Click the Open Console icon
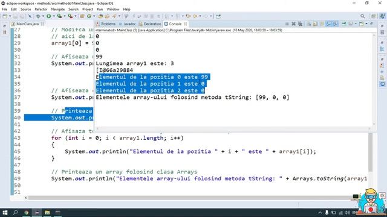This screenshot has height=217, width=387. (x=362, y=24)
